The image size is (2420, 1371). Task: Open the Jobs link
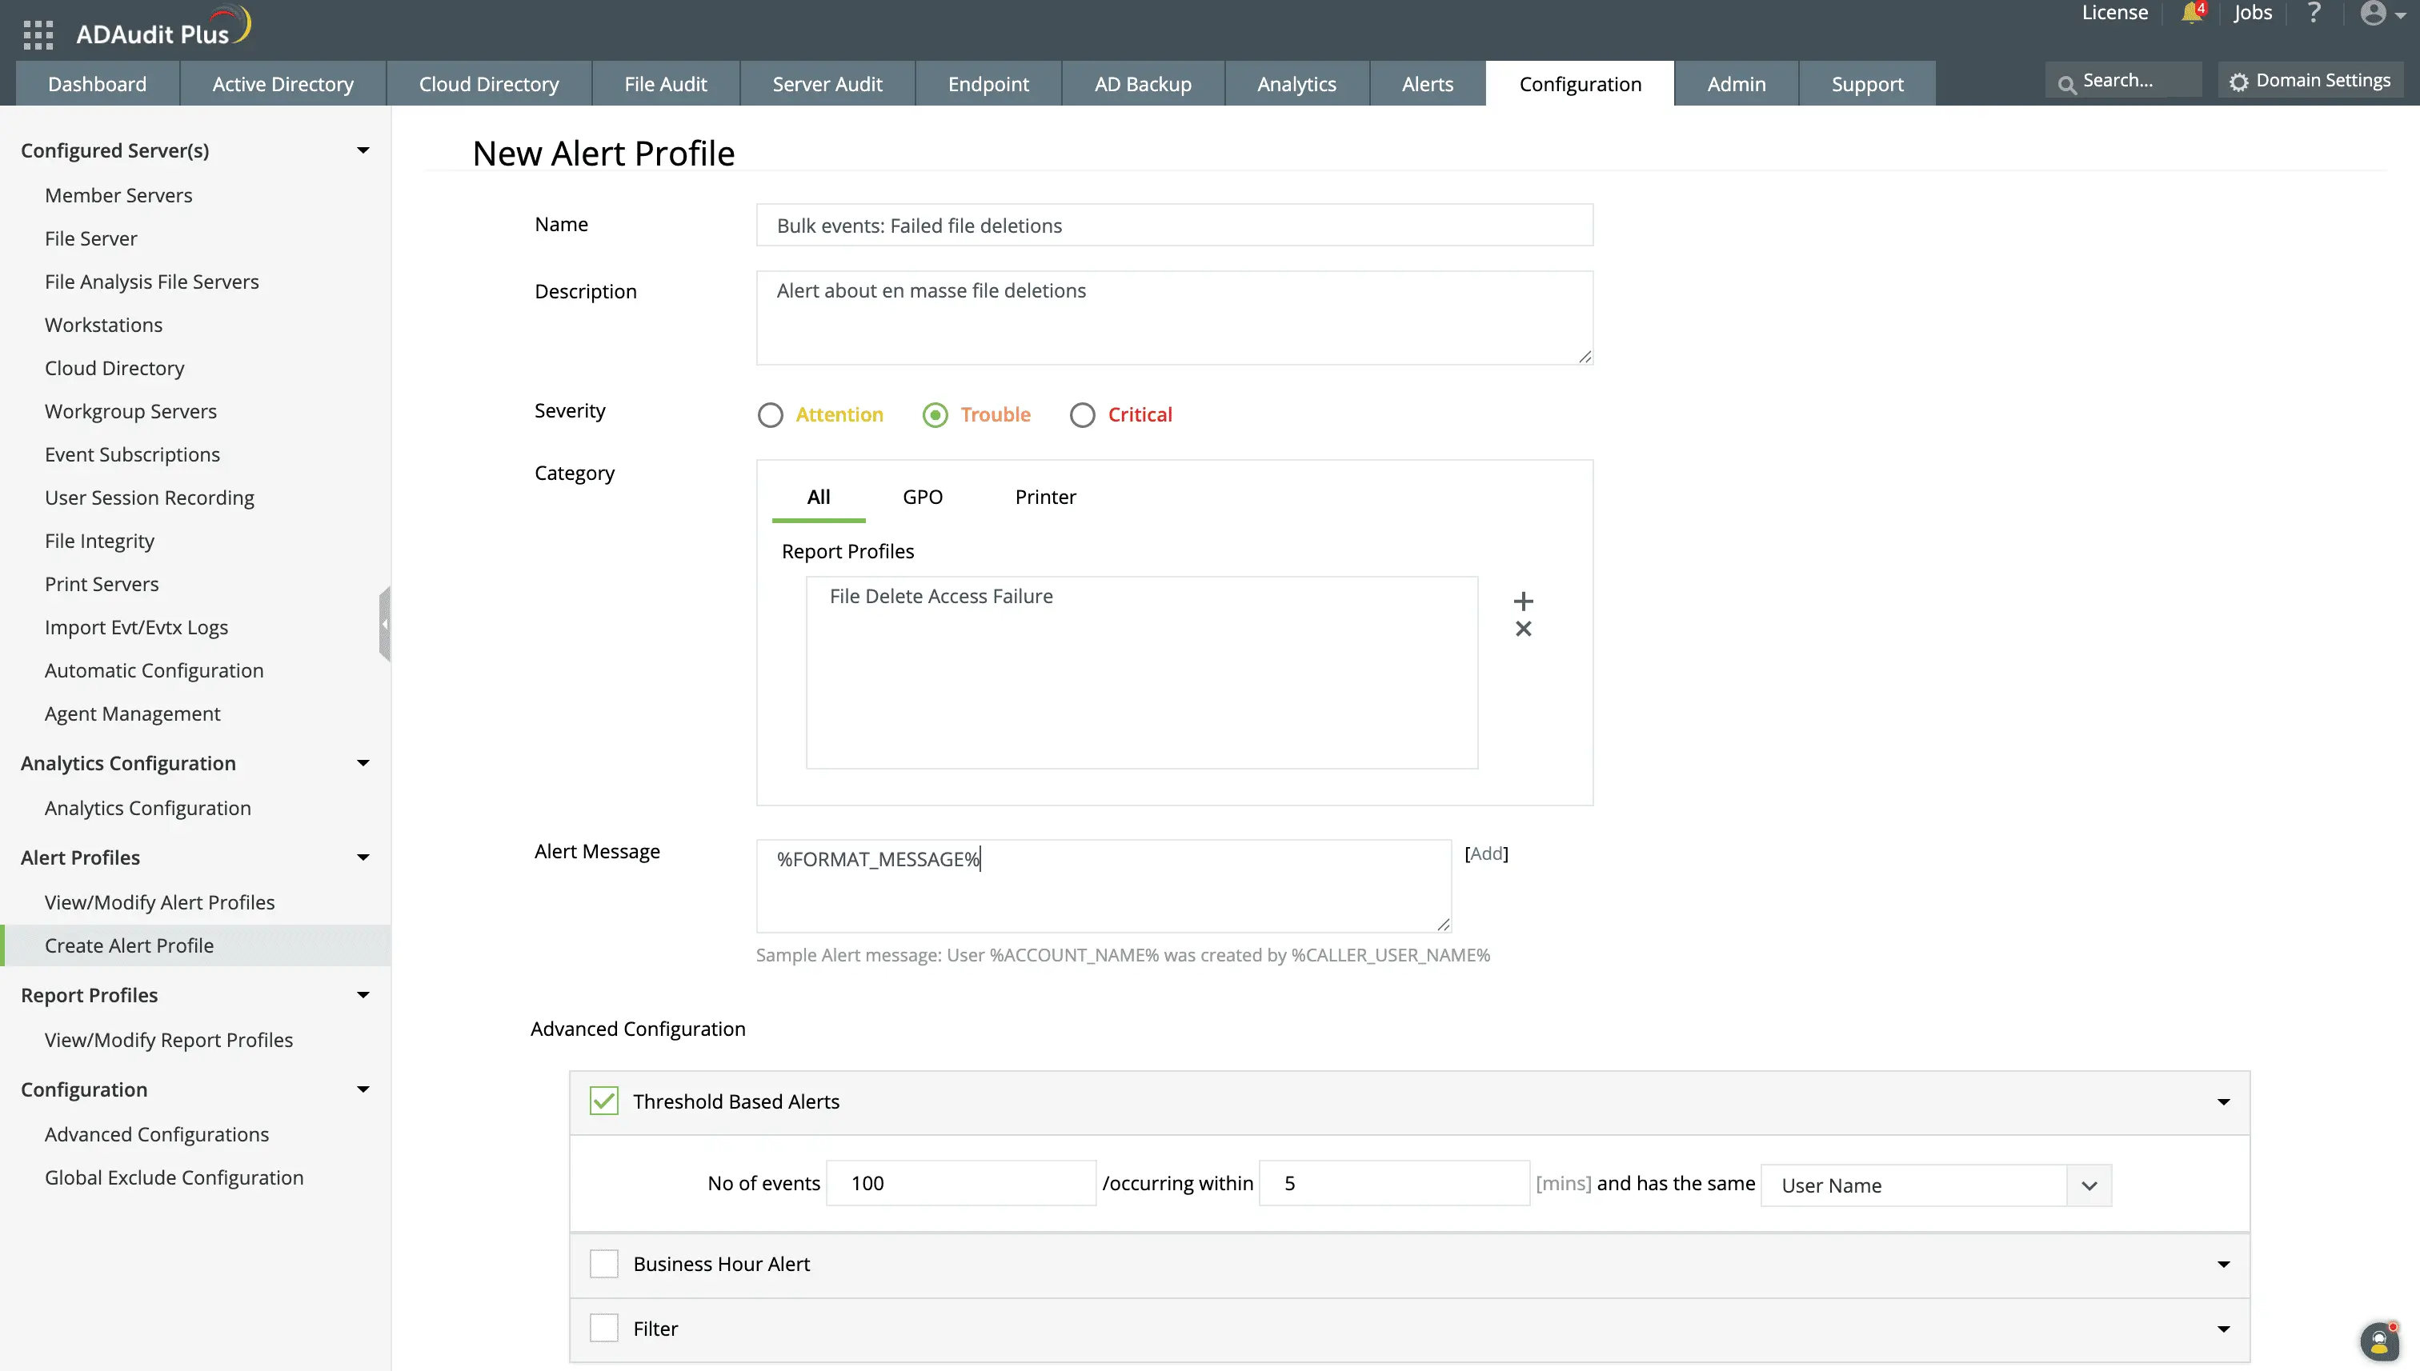2252,12
